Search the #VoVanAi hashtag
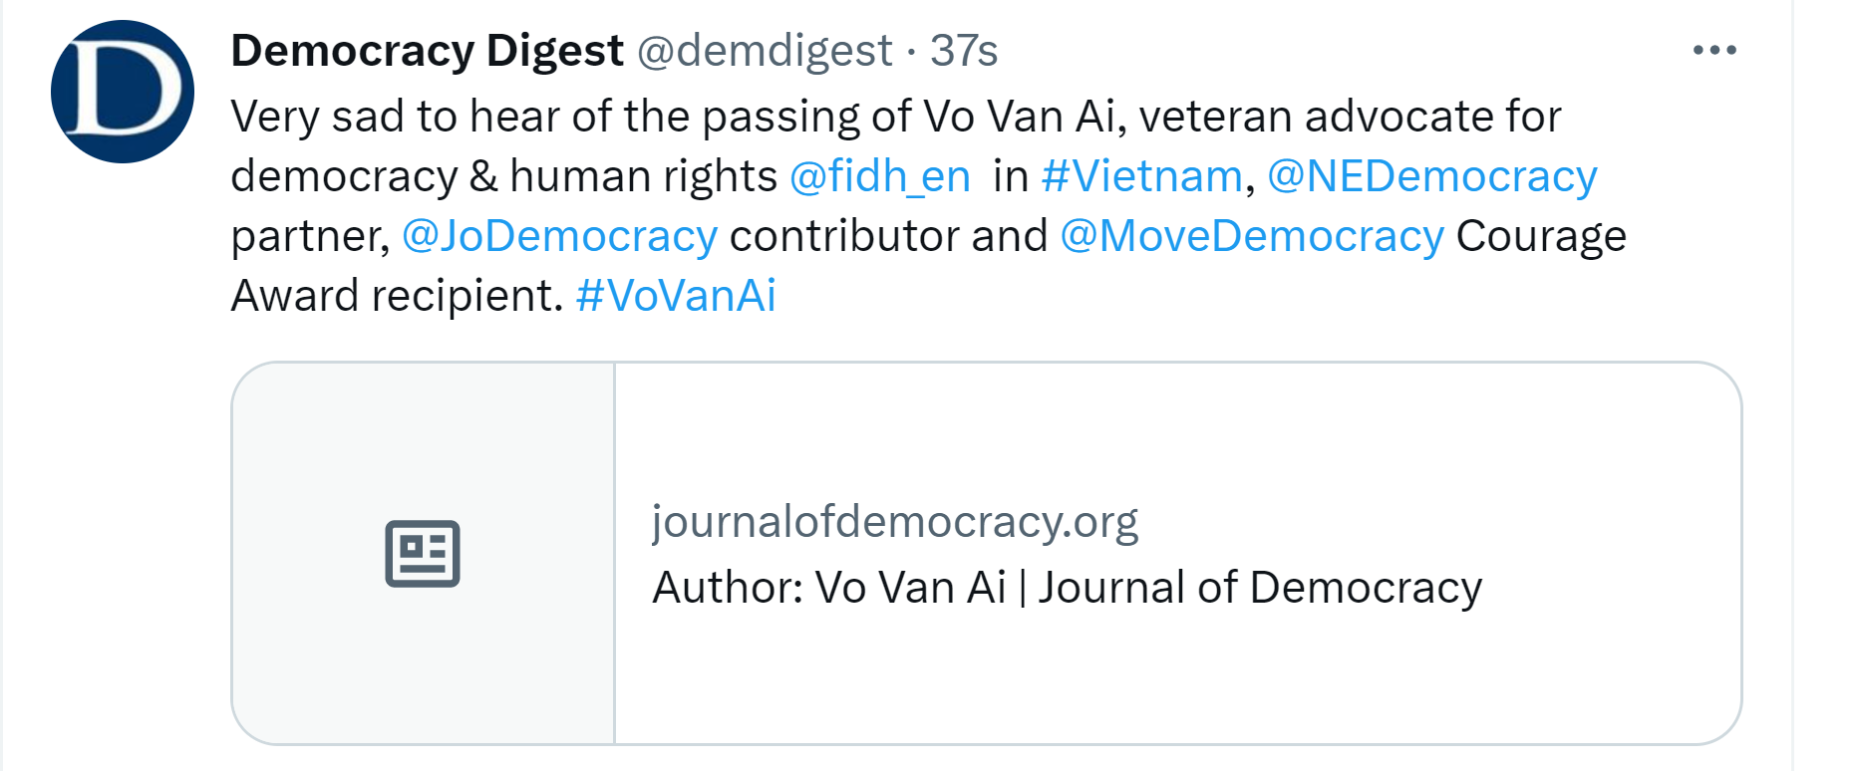The image size is (1861, 771). point(676,296)
